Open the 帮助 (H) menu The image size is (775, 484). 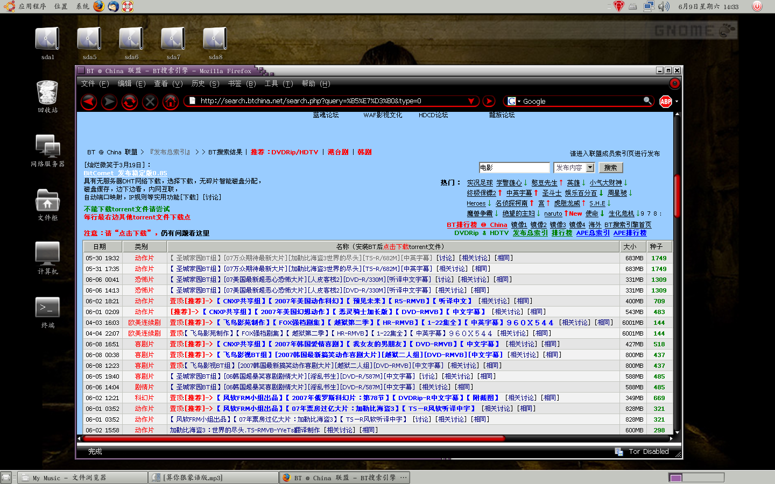tap(316, 84)
